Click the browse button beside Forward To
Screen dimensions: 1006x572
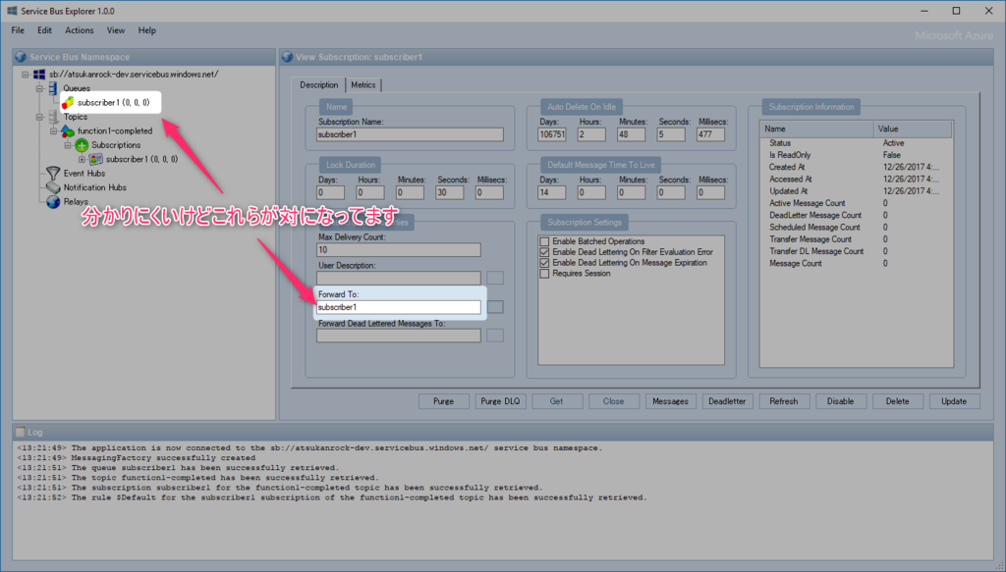coord(495,307)
